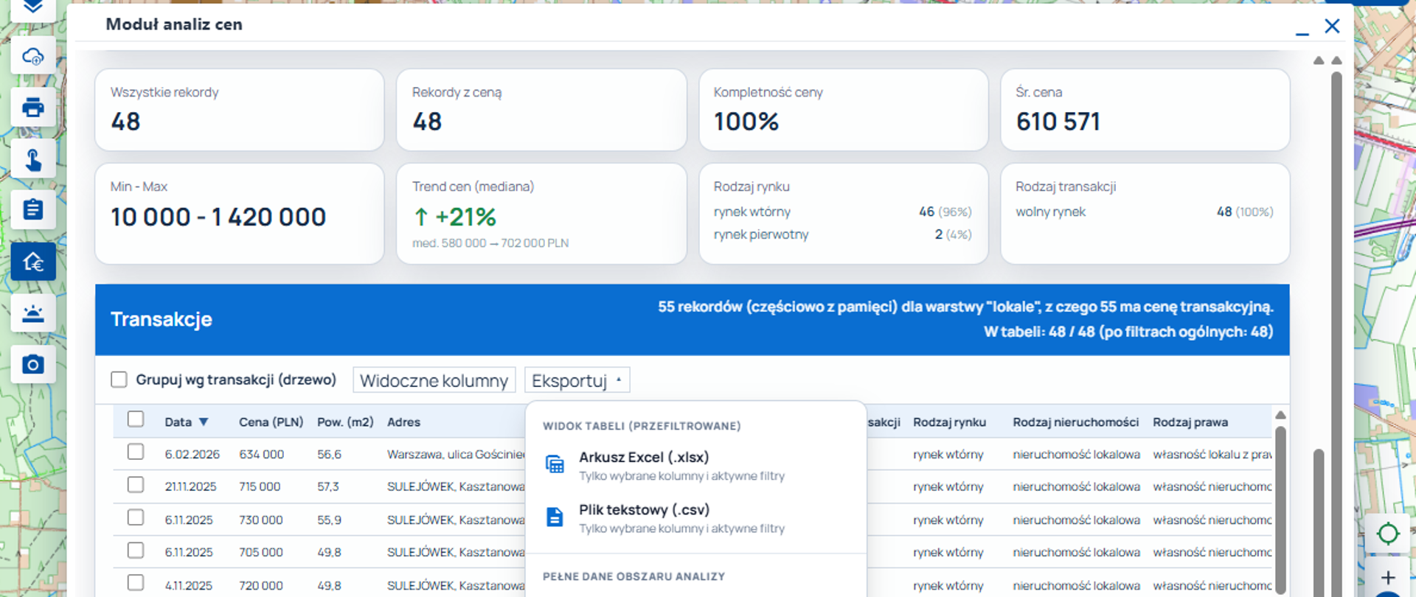Screen dimensions: 1416x597
Task: Check the row dated 6.02.2026
Action: (x=136, y=452)
